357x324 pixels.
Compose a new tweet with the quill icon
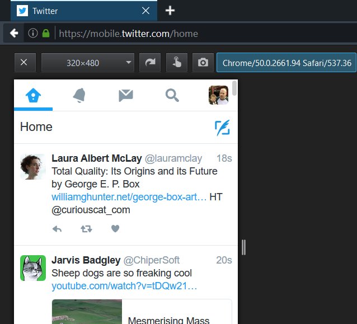pyautogui.click(x=222, y=128)
